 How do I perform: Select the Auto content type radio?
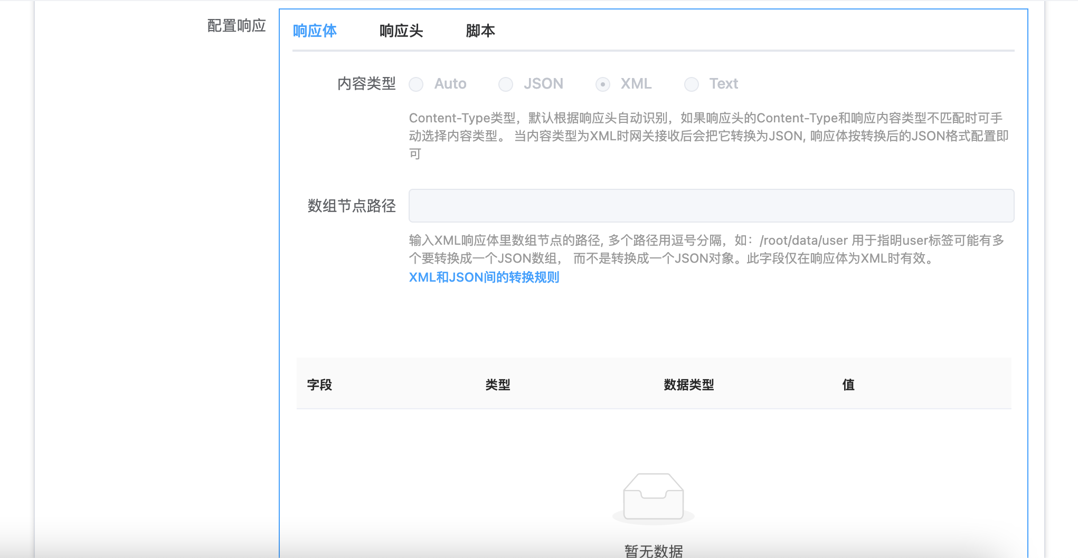coord(416,84)
